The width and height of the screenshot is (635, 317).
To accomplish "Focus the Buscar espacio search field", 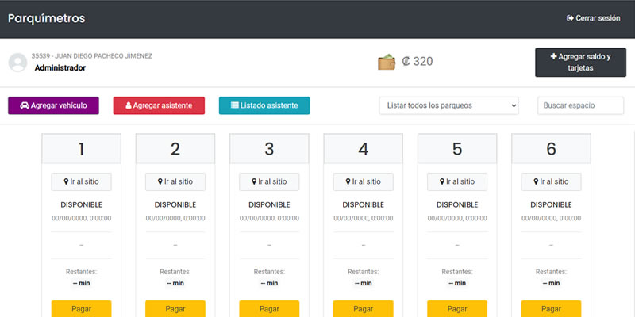I will [x=580, y=105].
